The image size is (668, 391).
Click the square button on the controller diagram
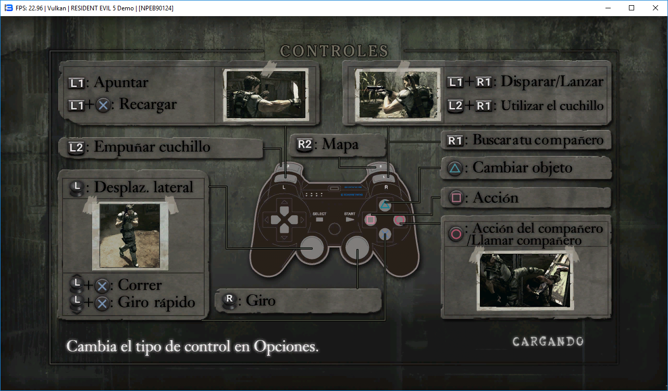click(x=370, y=220)
